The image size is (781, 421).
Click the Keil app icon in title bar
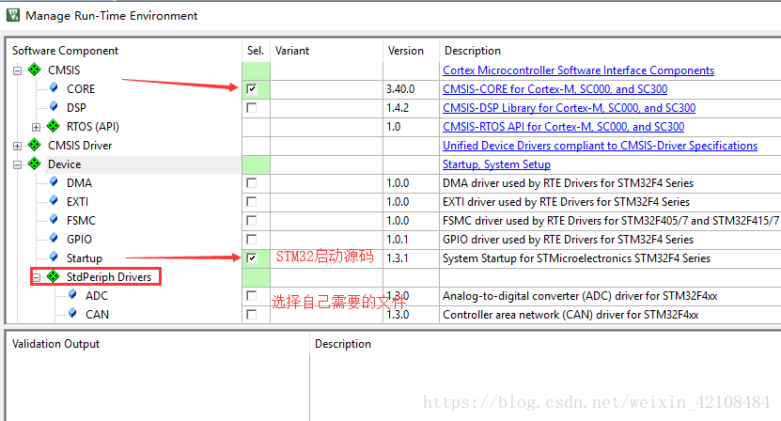click(x=13, y=15)
